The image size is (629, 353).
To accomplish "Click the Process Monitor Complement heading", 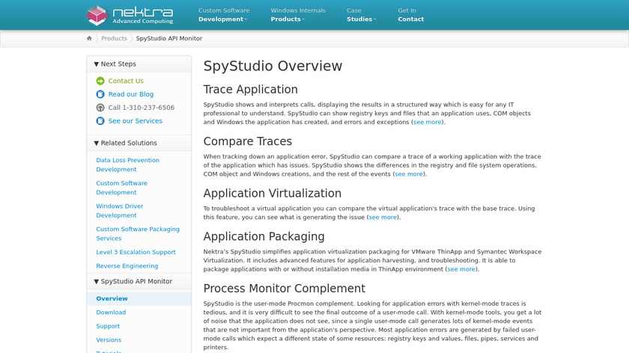I will pos(284,289).
